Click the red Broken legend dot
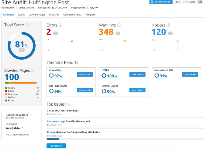This screenshot has height=149, width=204. coord(6,91)
